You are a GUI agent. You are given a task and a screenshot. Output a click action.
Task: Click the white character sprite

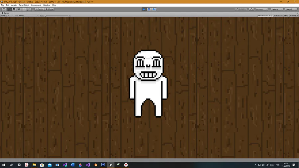point(149,83)
